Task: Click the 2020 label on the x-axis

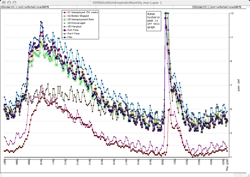Action: tap(162, 162)
